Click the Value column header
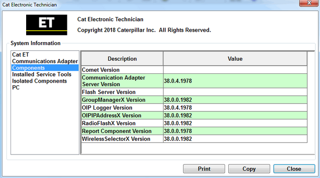 235,59
